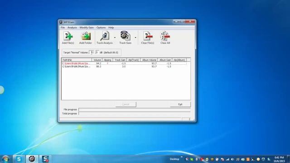Click the Add Folder toolbar icon
The width and height of the screenshot is (290, 163).
86,38
